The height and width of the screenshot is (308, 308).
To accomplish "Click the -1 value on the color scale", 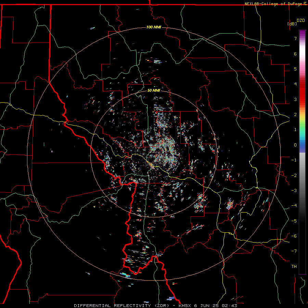I will tap(294, 160).
